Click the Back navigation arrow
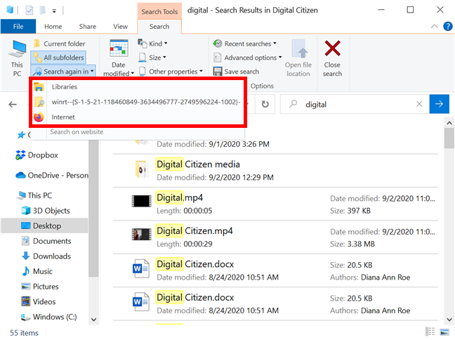The width and height of the screenshot is (455, 340). [x=13, y=104]
